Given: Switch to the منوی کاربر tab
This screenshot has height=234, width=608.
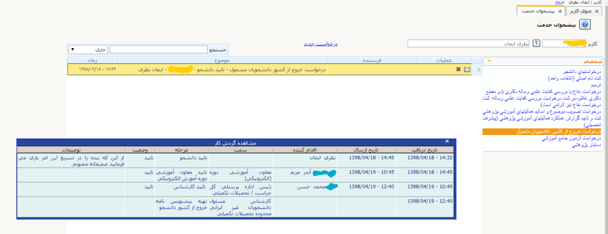Looking at the screenshot, I should coord(581,11).
